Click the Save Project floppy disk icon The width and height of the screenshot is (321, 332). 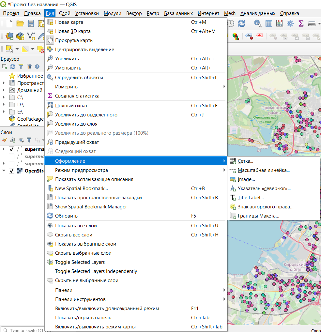coord(31,23)
